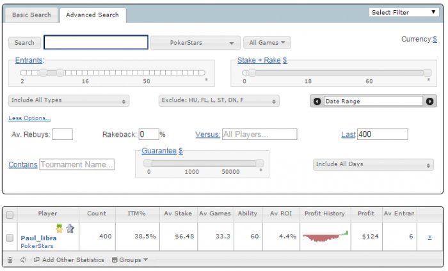
Task: Remove the Paul_libra row with the x
Action: coord(429,237)
